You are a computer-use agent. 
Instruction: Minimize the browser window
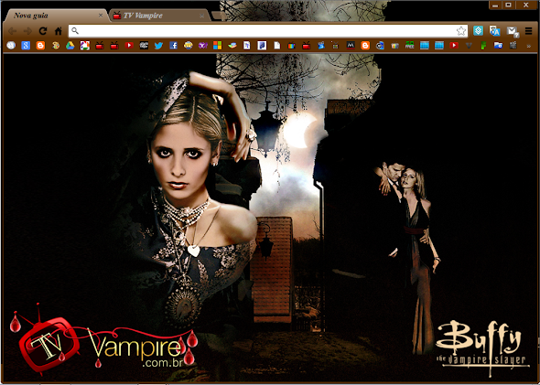point(495,5)
